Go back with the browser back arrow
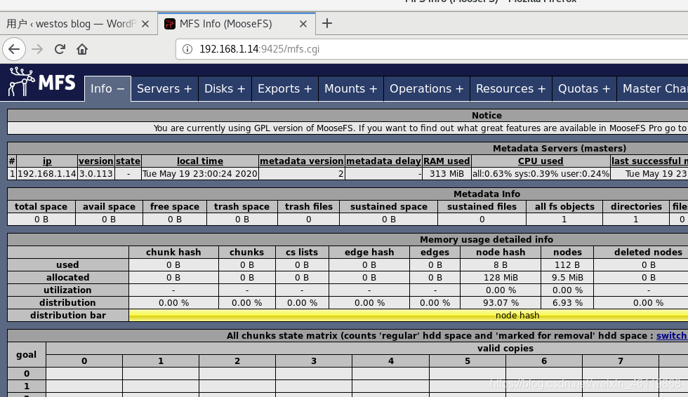 coord(14,49)
